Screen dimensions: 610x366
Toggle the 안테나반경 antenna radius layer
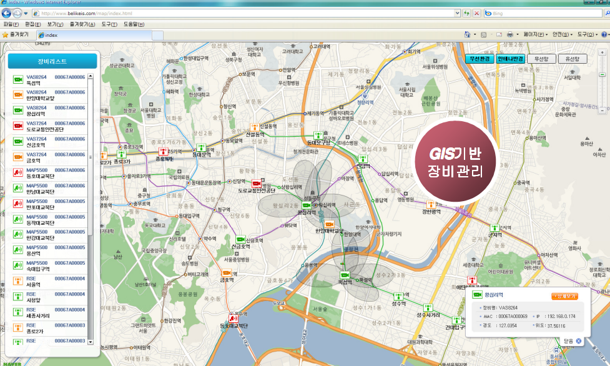pyautogui.click(x=511, y=59)
